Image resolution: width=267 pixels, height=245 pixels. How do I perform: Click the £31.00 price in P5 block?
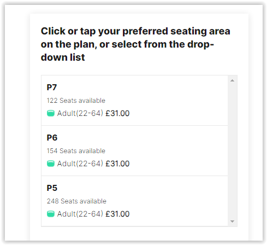click(x=117, y=214)
